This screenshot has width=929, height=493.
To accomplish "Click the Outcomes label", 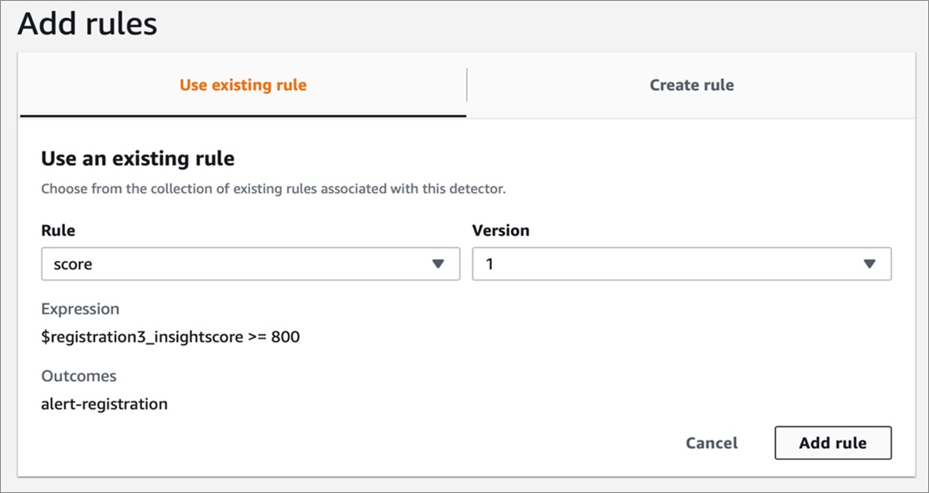I will pos(78,375).
